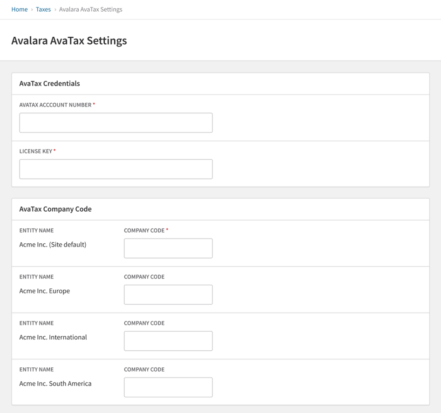Click the AVATAX ACCCOUNT NUMBER label

click(x=55, y=105)
